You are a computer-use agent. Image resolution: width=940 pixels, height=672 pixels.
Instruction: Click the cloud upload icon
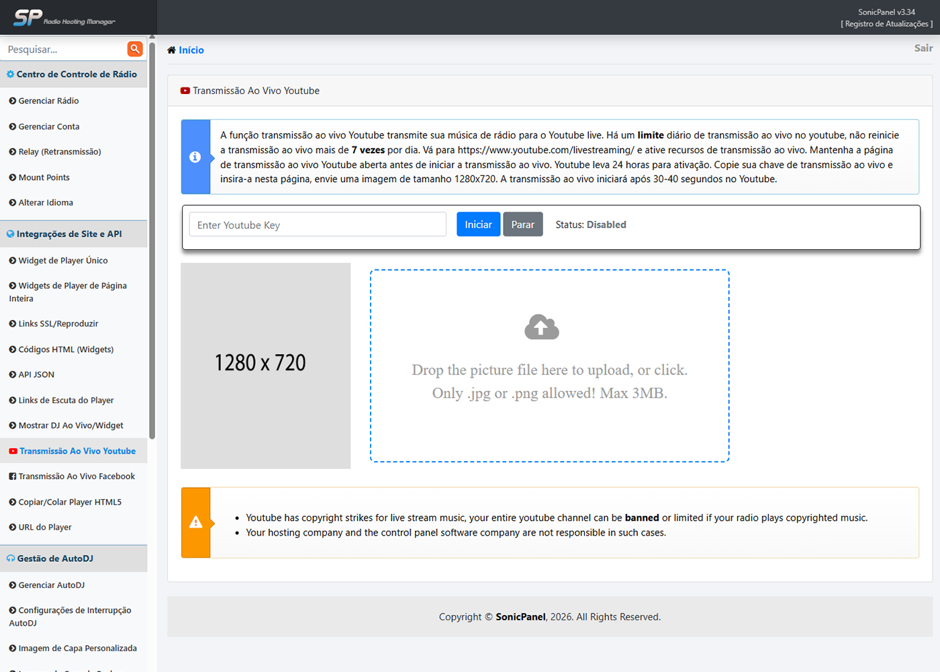[541, 327]
